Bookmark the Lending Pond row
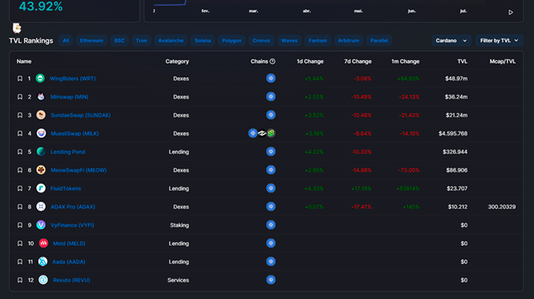The image size is (534, 299). pyautogui.click(x=19, y=152)
